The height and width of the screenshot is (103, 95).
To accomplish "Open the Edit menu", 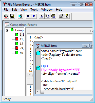I will pos(14,10).
